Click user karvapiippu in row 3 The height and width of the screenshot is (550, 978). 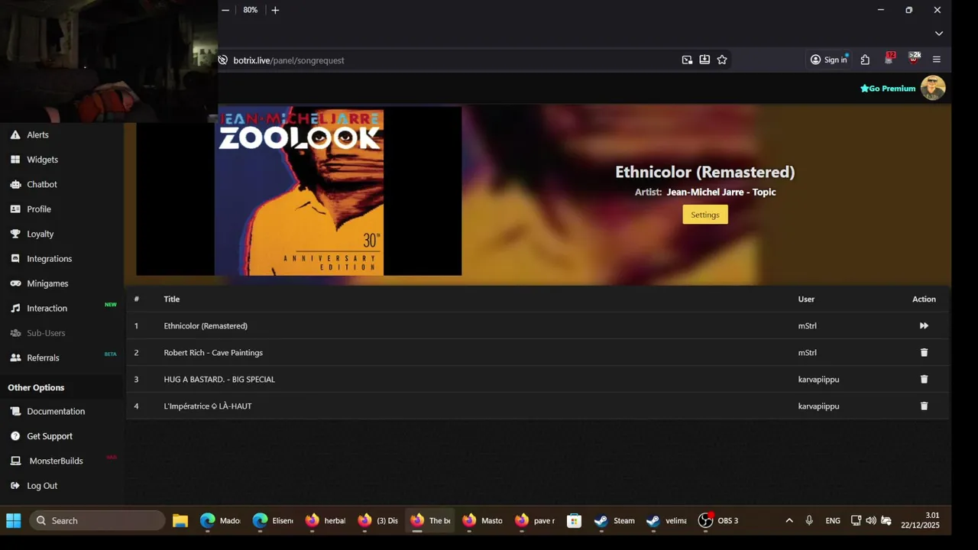click(818, 380)
